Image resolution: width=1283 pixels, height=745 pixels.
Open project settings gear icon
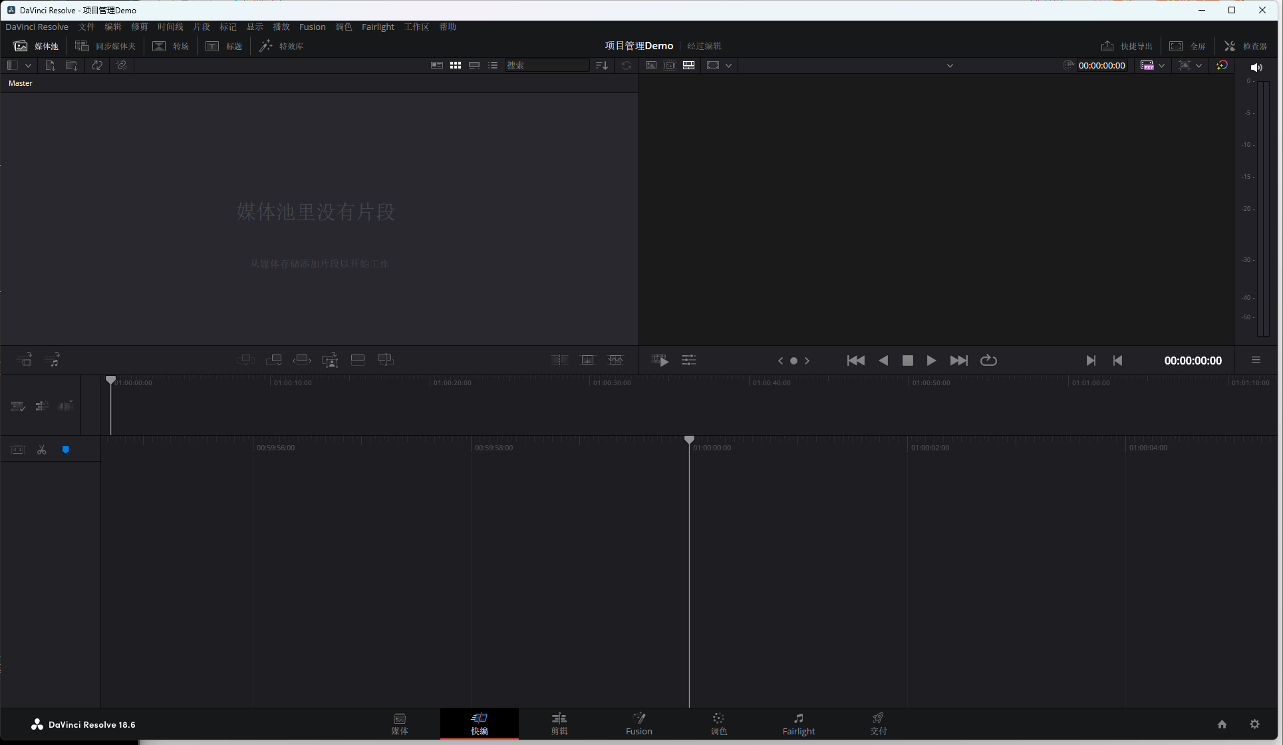[1254, 724]
